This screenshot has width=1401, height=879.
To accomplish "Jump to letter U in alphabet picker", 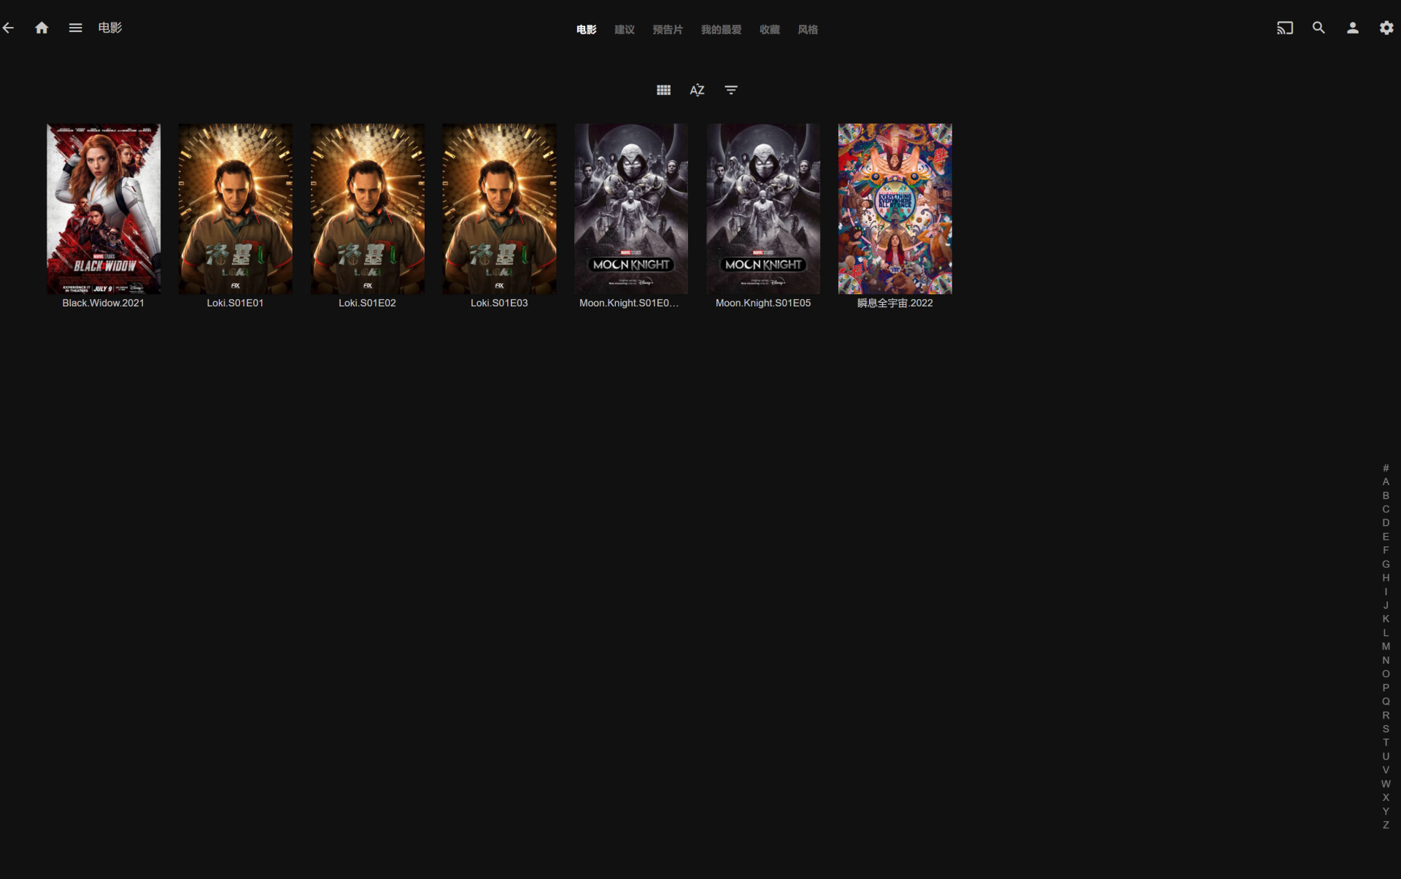I will tap(1386, 756).
